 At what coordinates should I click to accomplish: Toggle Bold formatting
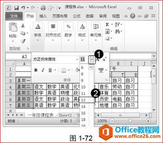coord(36,70)
